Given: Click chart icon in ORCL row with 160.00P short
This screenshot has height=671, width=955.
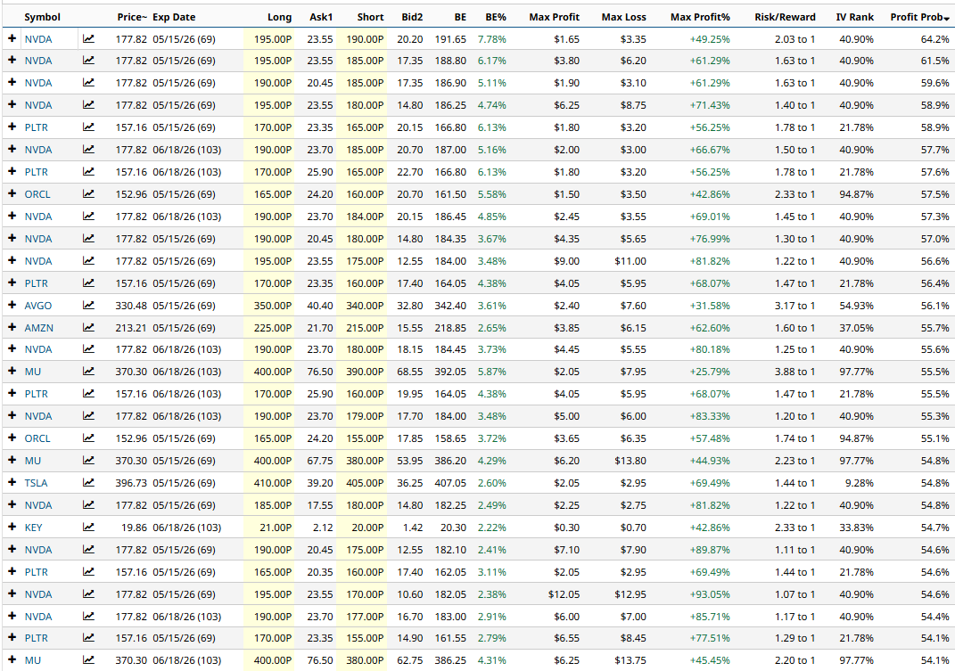Looking at the screenshot, I should click(88, 194).
